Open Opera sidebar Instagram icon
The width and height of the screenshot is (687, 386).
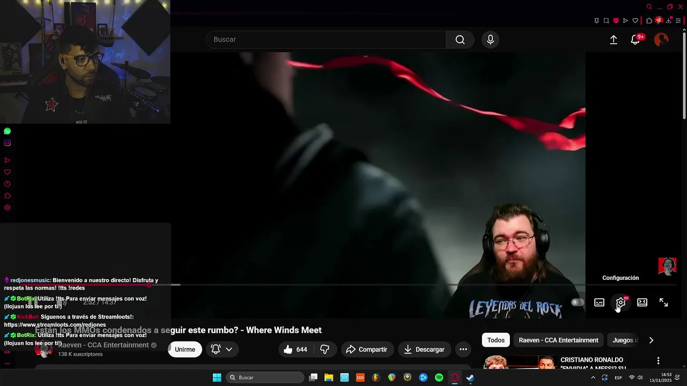pos(7,143)
